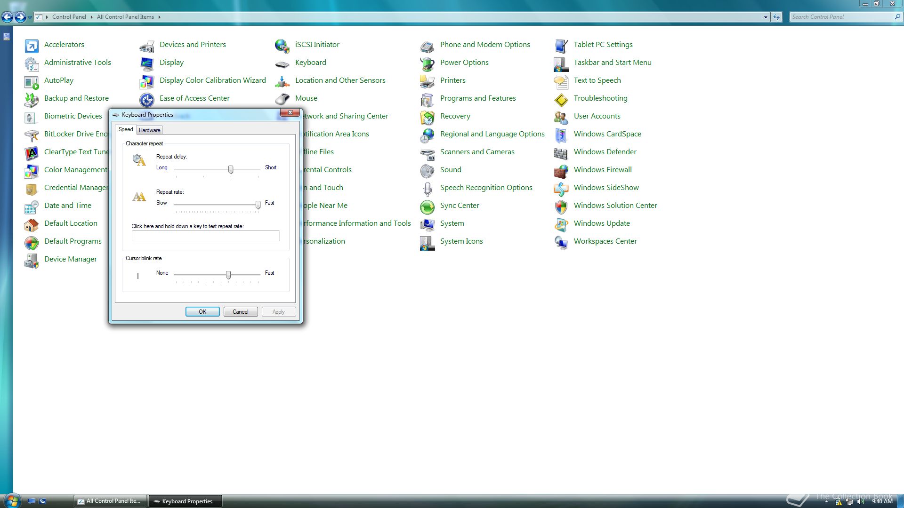This screenshot has width=904, height=508.
Task: Click the Forward navigation button
Action: click(x=20, y=17)
